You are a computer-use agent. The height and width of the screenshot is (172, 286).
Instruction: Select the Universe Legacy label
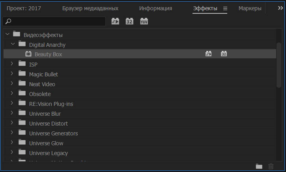[x=49, y=153]
